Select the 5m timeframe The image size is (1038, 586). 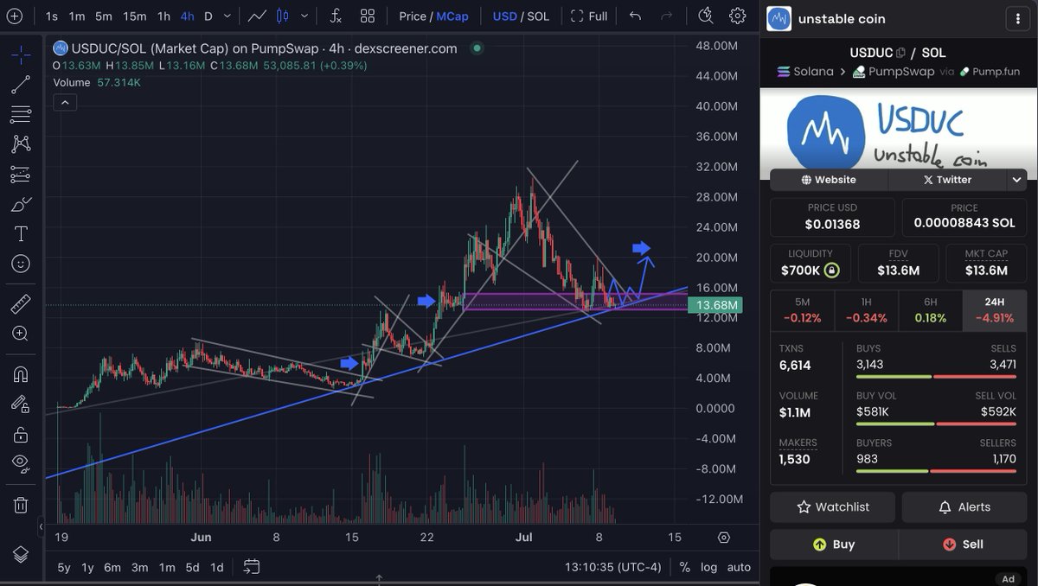[x=104, y=16]
